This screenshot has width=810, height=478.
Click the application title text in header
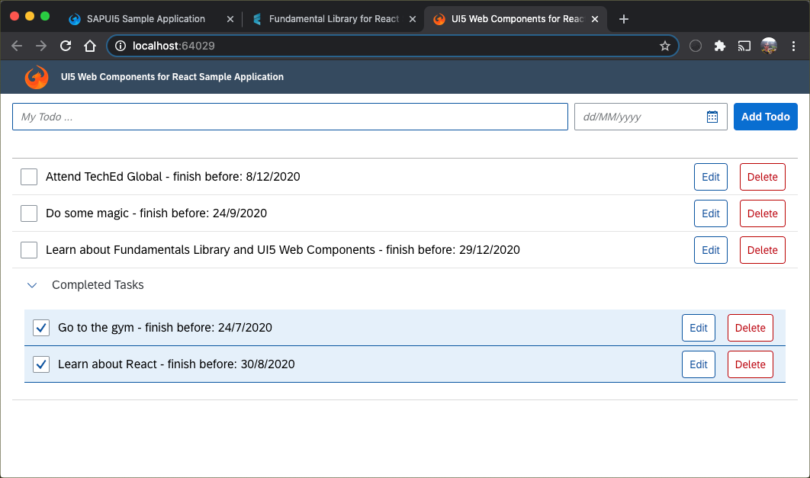172,77
